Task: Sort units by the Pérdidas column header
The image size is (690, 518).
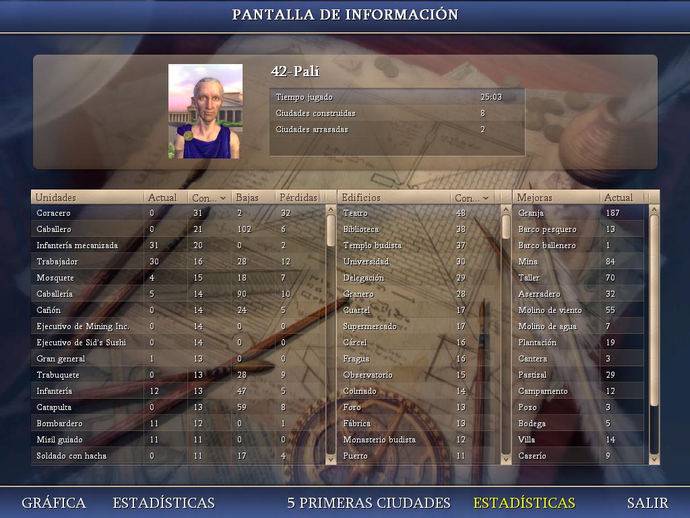Action: coord(298,198)
